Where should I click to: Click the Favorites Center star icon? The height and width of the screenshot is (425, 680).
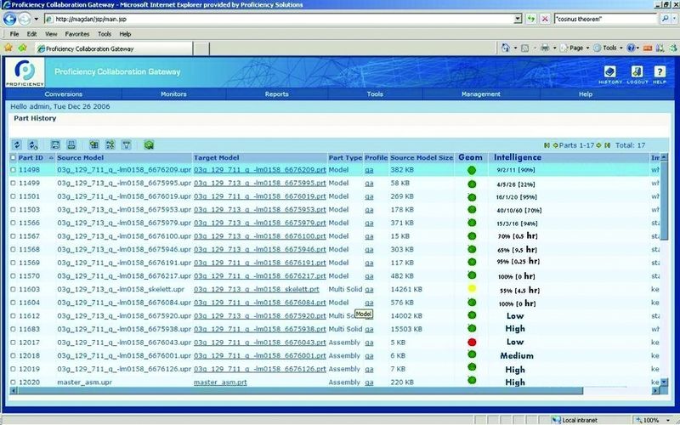[8, 48]
